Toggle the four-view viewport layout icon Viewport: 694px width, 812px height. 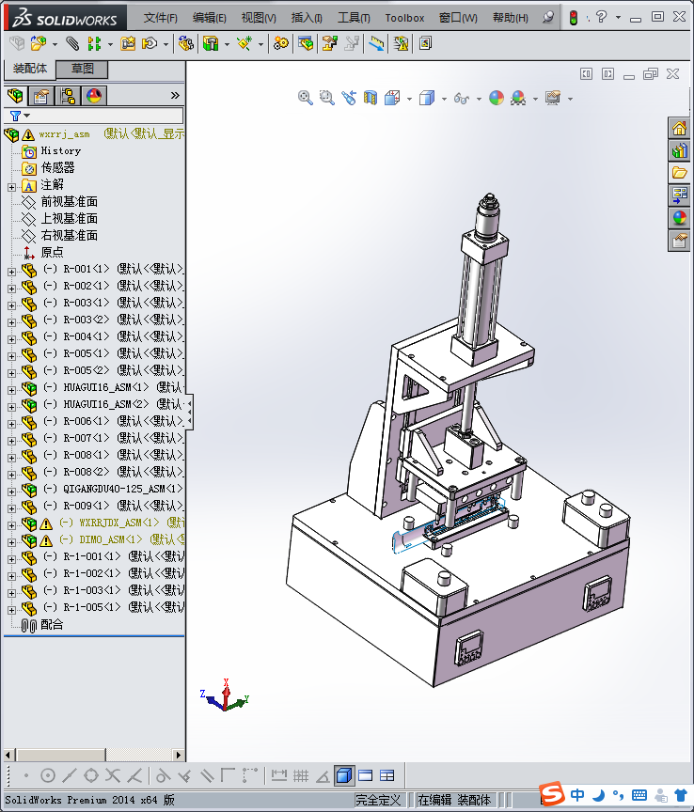[387, 775]
